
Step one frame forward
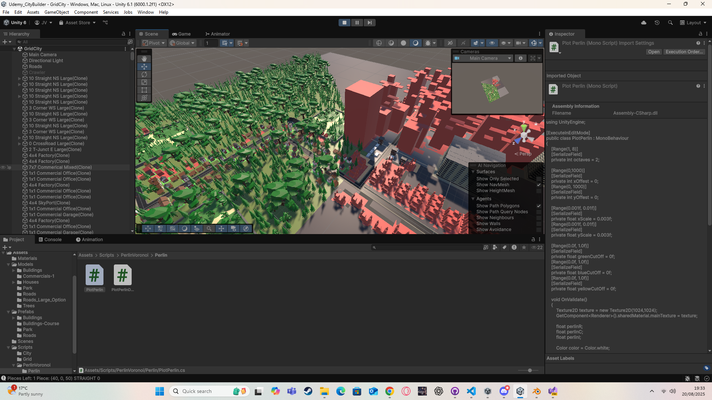click(x=370, y=23)
